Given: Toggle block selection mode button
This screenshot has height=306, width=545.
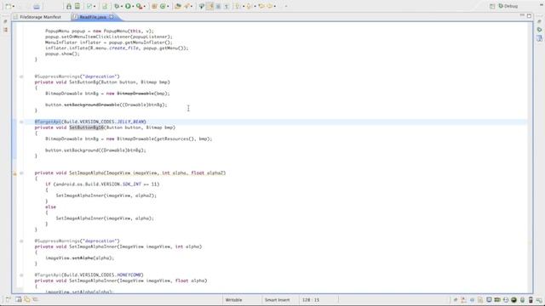Looking at the screenshot, I should pos(218,6).
